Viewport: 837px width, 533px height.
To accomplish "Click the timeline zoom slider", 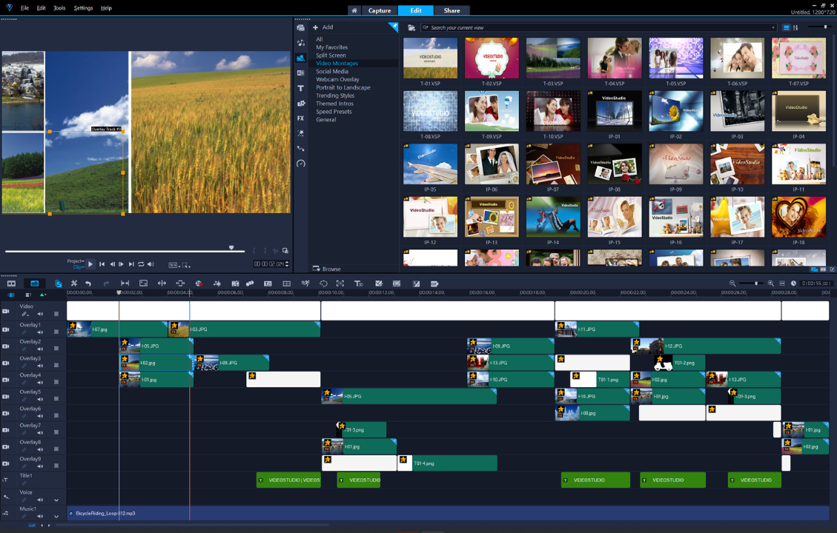I will pyautogui.click(x=751, y=284).
